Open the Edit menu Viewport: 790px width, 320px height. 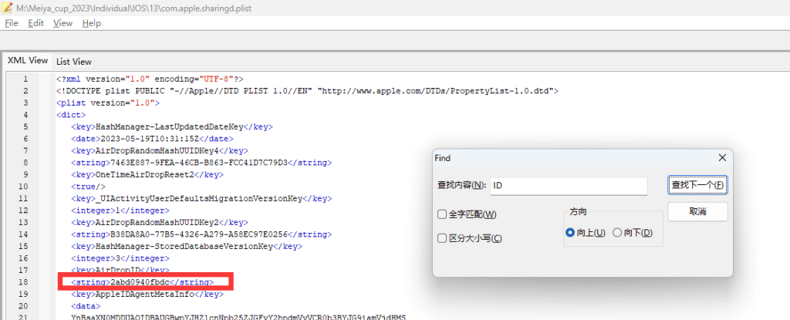(35, 23)
